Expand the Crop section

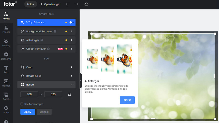(46, 67)
